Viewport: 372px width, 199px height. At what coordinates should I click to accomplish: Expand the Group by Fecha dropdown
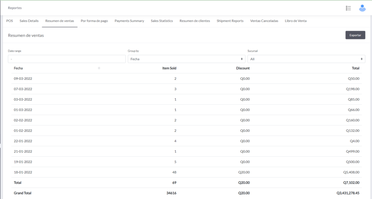click(x=186, y=59)
